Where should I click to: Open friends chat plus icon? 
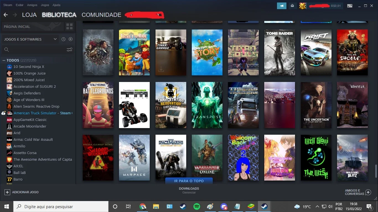coord(368,192)
